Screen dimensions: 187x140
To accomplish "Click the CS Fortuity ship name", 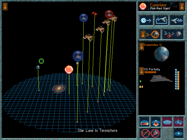I will [152, 69].
